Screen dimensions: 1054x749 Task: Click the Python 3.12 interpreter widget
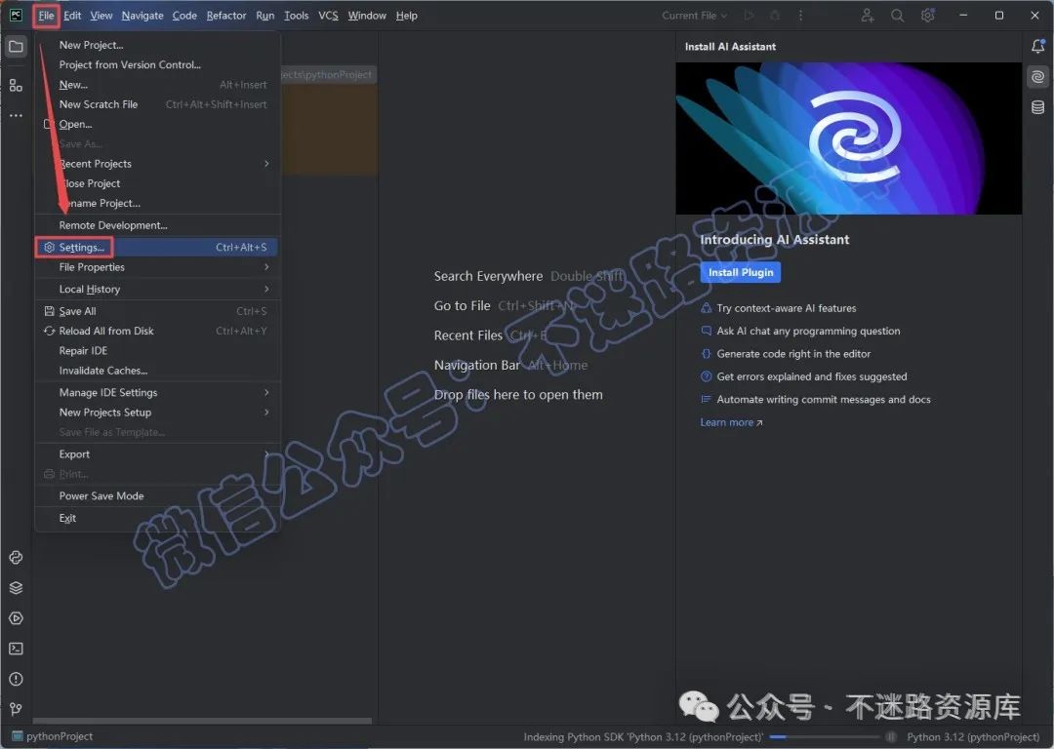click(973, 737)
